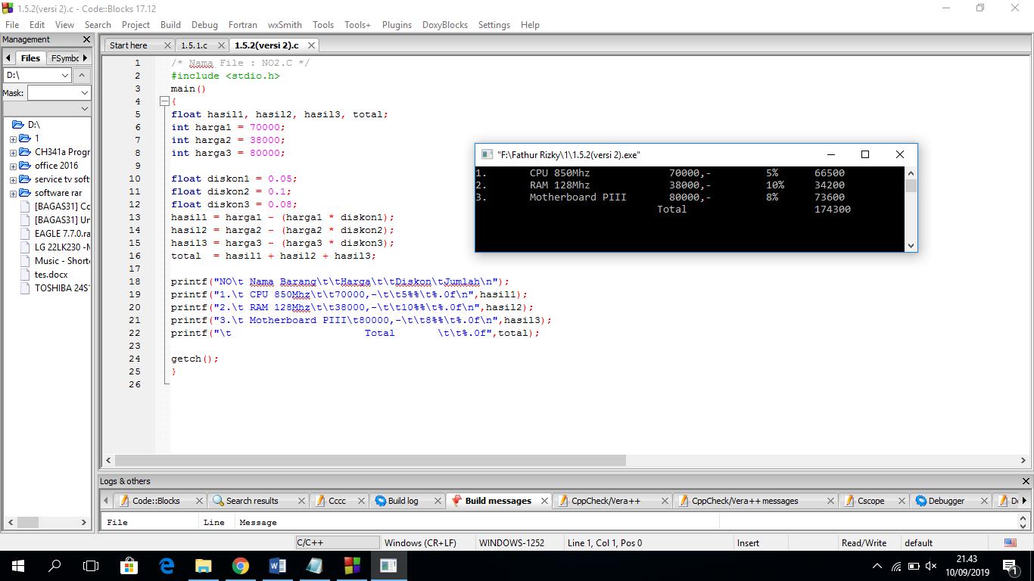Screen dimensions: 1034x581
Task: Close the 1.5.2(versi 2).c editor tab
Action: pos(311,45)
